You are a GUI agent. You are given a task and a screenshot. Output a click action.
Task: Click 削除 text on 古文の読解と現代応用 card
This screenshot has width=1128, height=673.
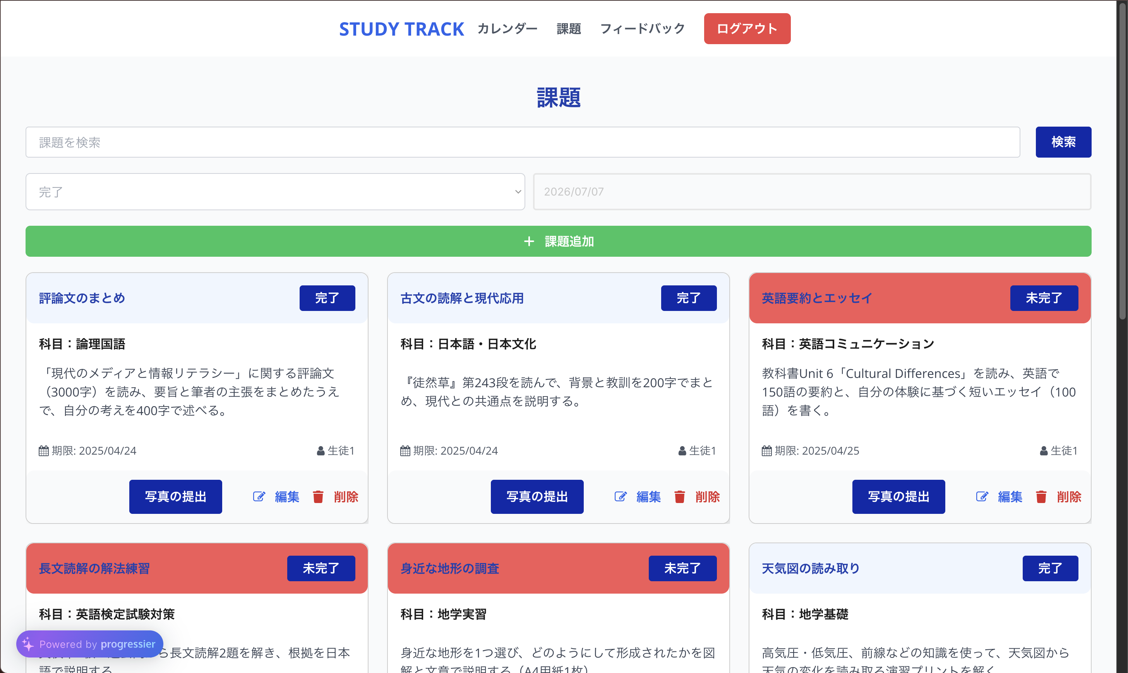click(708, 496)
